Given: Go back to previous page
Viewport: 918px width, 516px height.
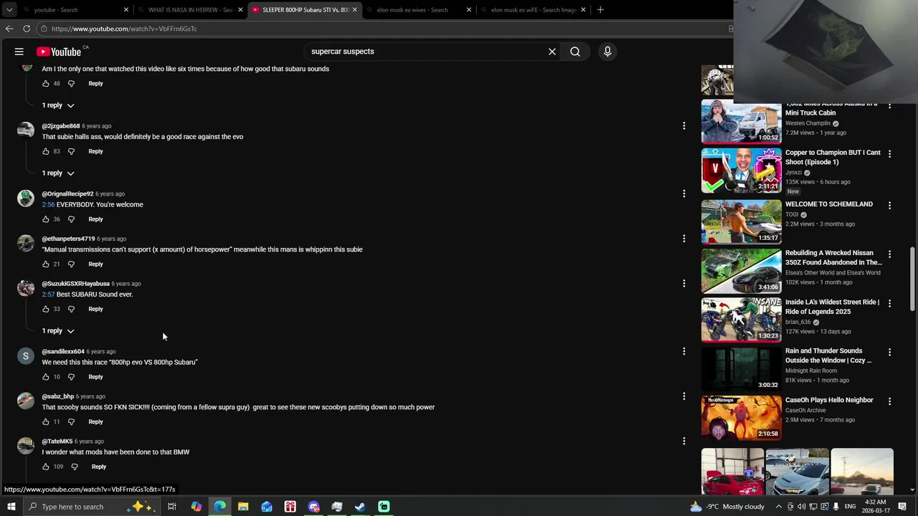Looking at the screenshot, I should point(9,29).
